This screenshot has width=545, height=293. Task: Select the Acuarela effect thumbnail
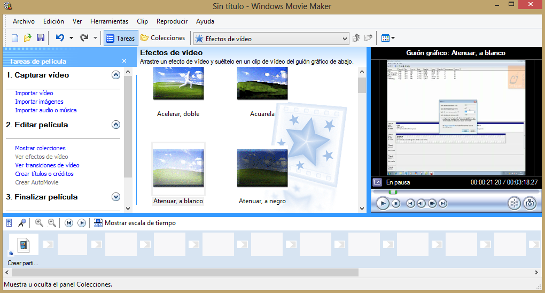pyautogui.click(x=262, y=83)
